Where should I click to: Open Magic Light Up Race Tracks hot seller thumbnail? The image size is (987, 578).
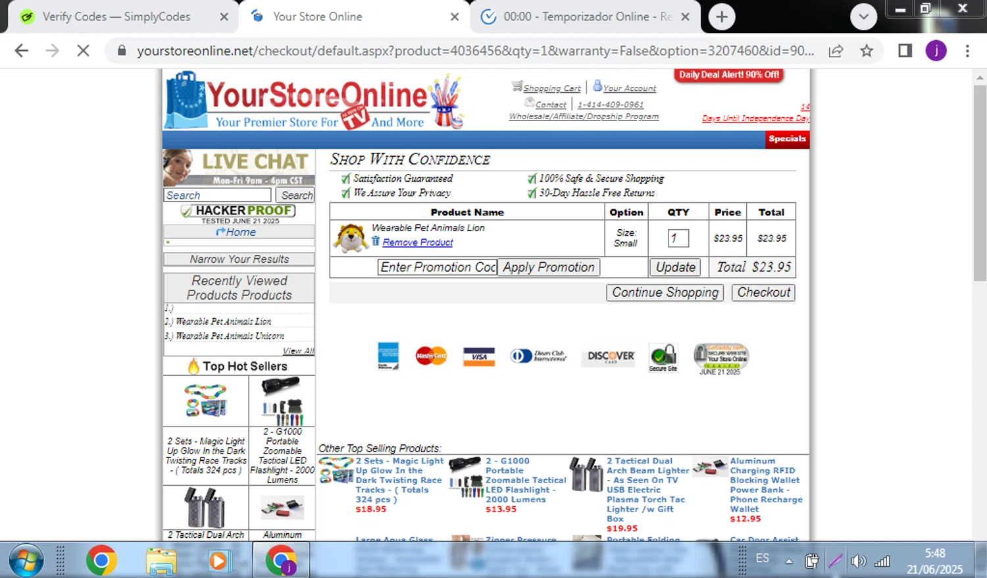(x=206, y=400)
